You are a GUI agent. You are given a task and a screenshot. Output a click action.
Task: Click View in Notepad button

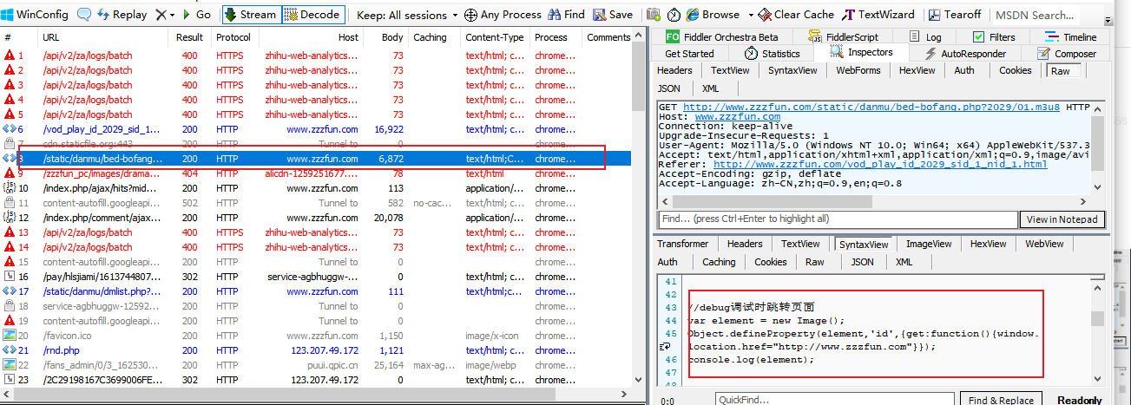[1062, 219]
